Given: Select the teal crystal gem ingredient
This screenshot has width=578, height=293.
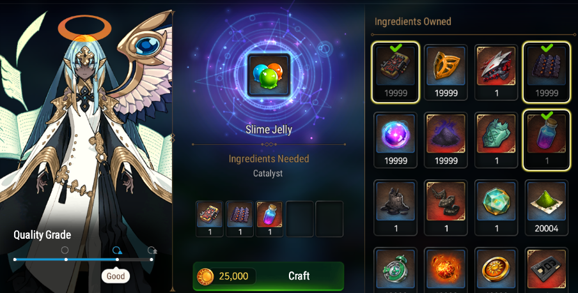Looking at the screenshot, I should click(496, 208).
